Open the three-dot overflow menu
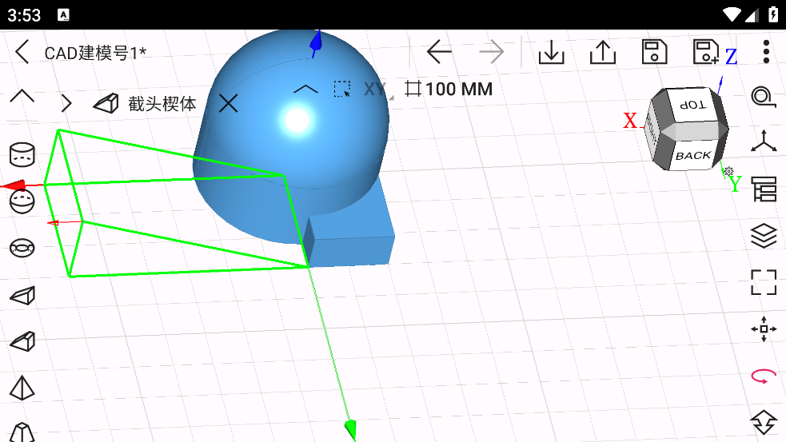 (x=766, y=52)
